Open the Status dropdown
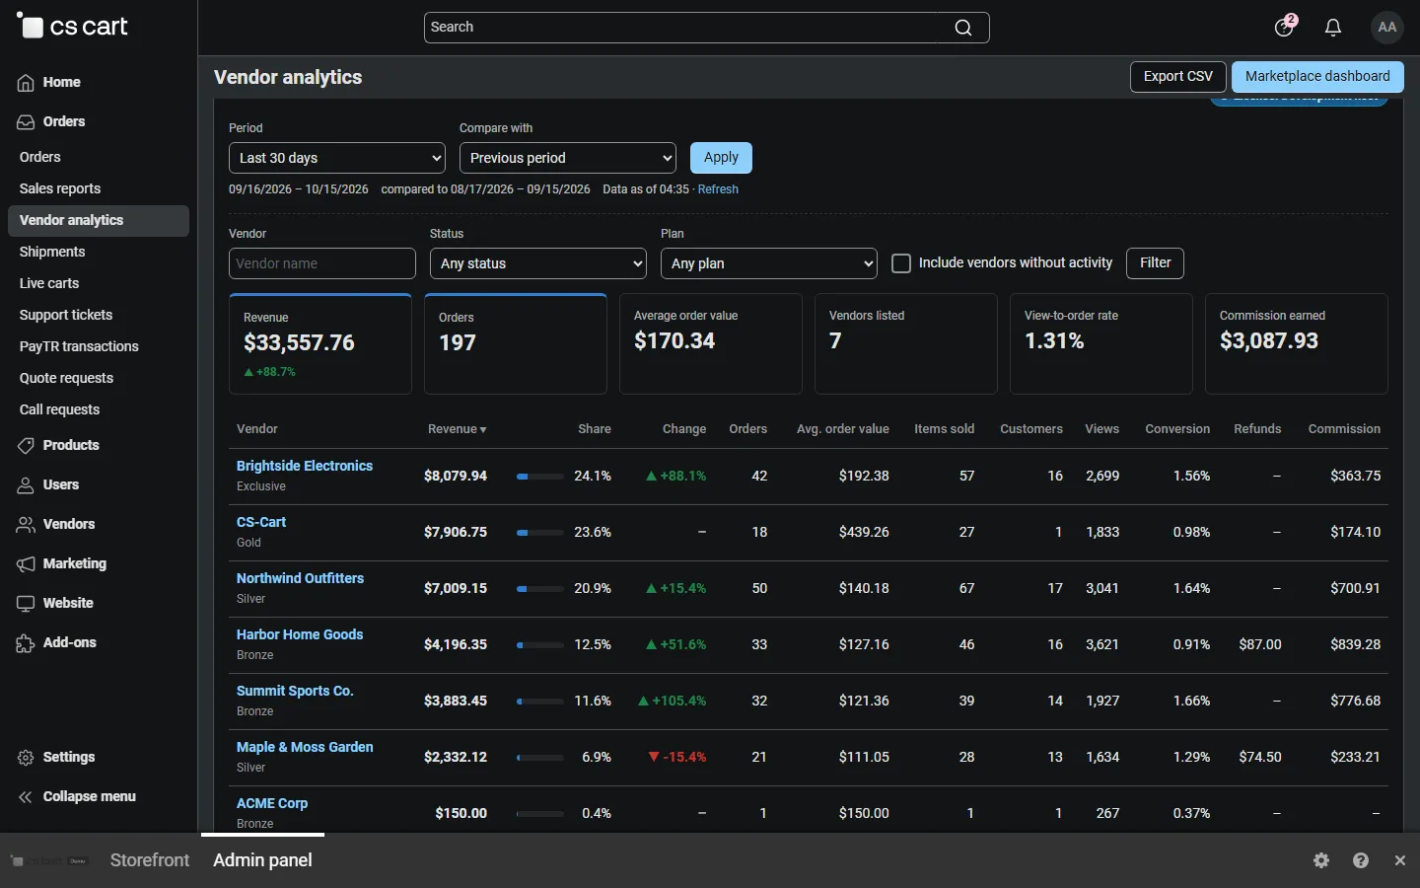 [538, 263]
